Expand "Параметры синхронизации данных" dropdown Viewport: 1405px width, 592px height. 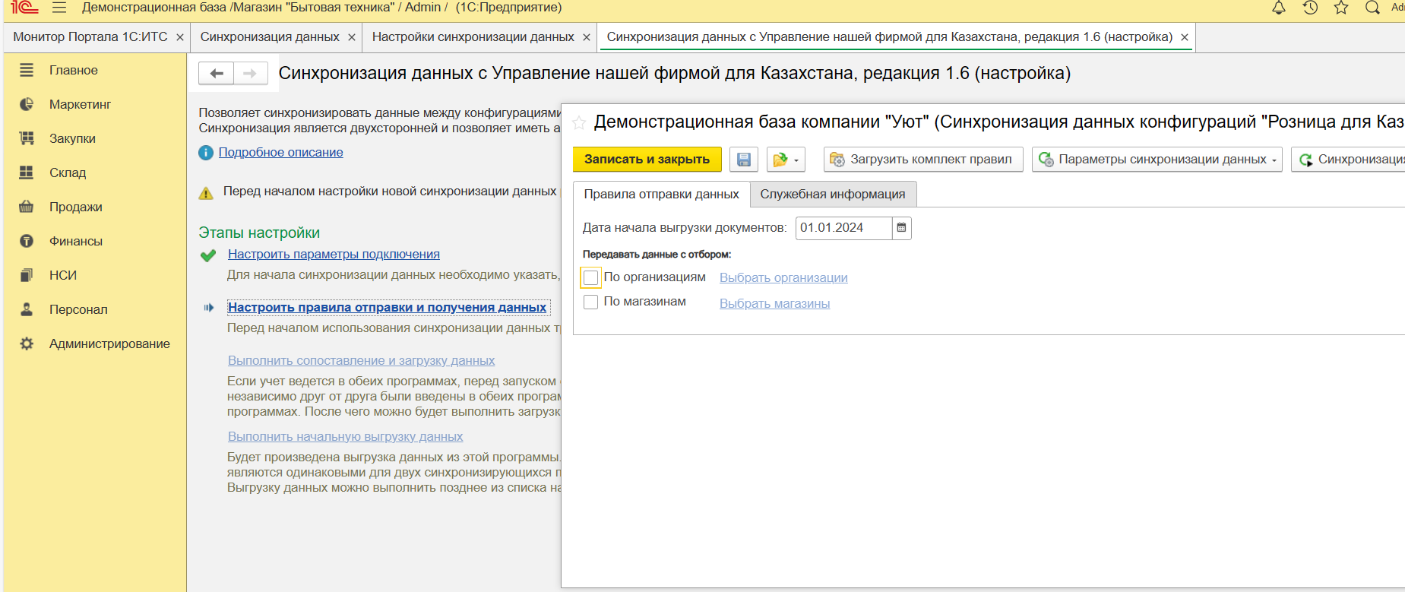pos(1157,160)
